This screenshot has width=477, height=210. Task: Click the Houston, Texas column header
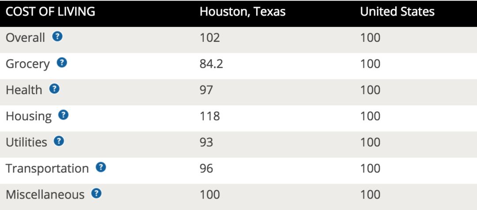coord(242,12)
